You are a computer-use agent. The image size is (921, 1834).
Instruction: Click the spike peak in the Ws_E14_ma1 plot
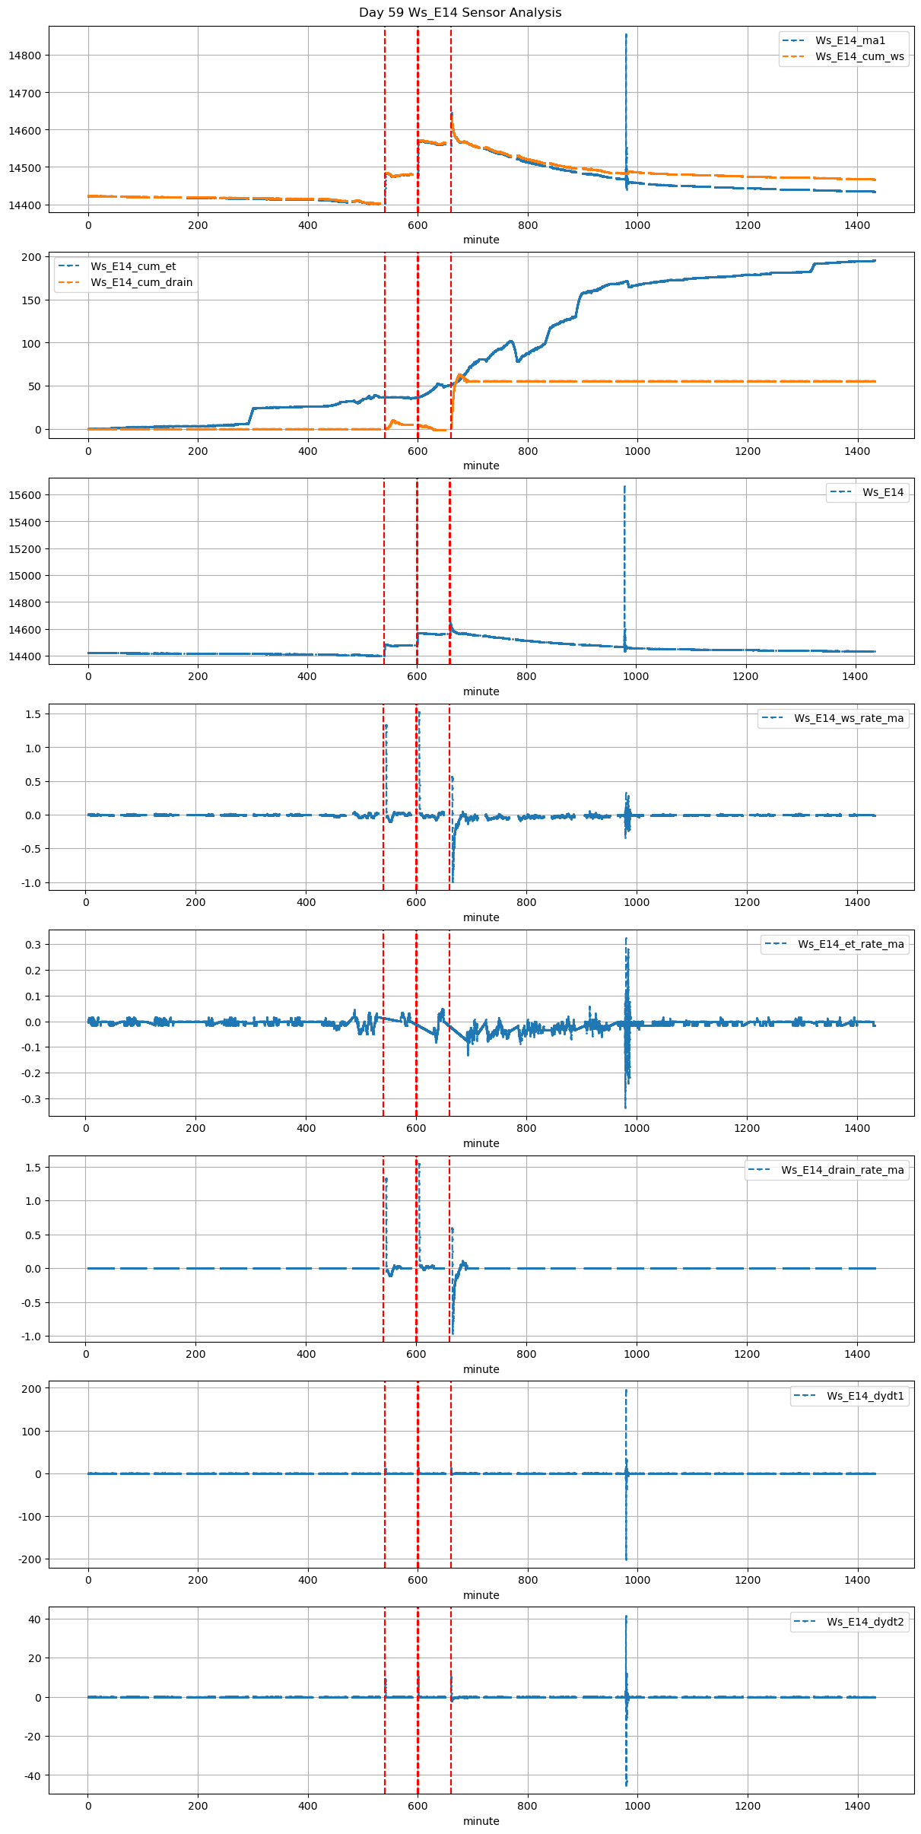626,35
